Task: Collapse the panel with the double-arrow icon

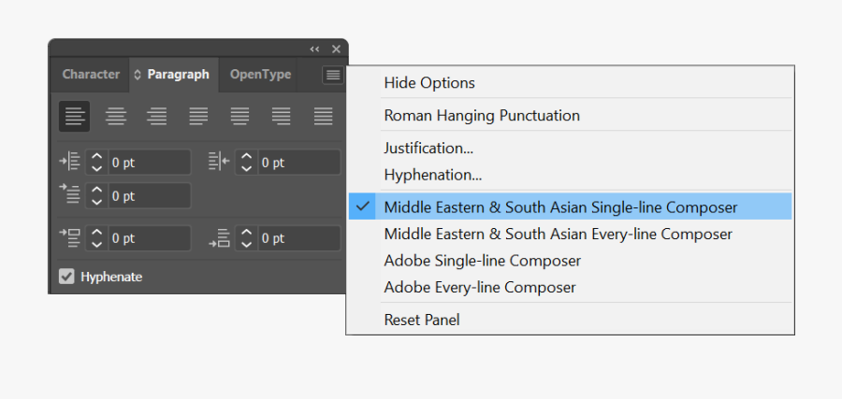Action: click(315, 50)
